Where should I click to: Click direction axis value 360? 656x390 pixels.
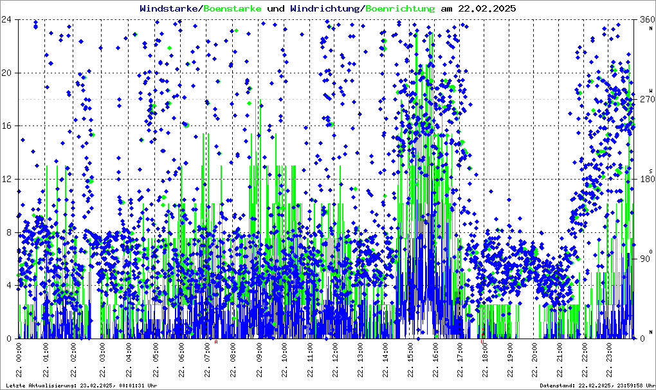(x=648, y=19)
